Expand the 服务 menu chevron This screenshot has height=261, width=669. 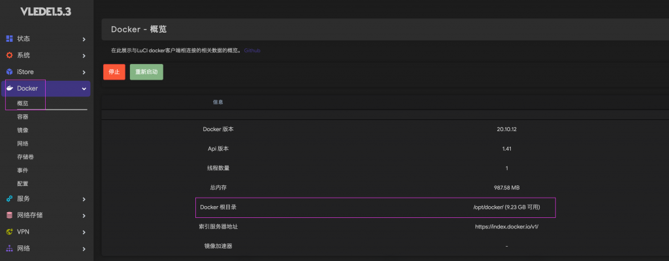point(84,199)
